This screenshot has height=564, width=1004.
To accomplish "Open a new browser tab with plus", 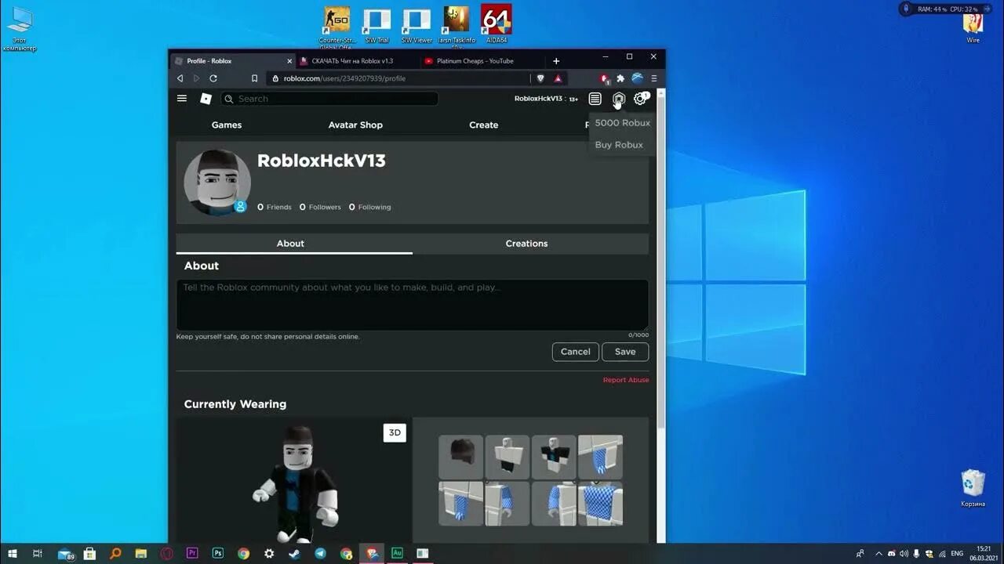I will pos(556,61).
